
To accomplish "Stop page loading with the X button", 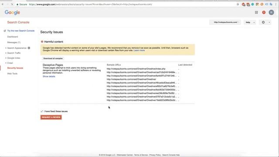I will (12, 4).
